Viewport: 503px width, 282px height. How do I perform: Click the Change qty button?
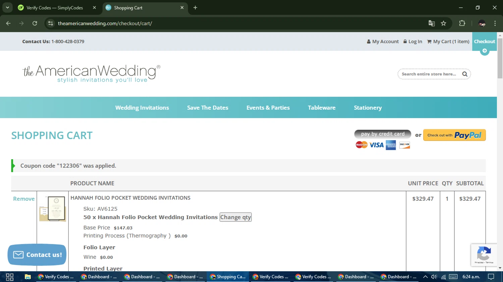[x=235, y=217]
